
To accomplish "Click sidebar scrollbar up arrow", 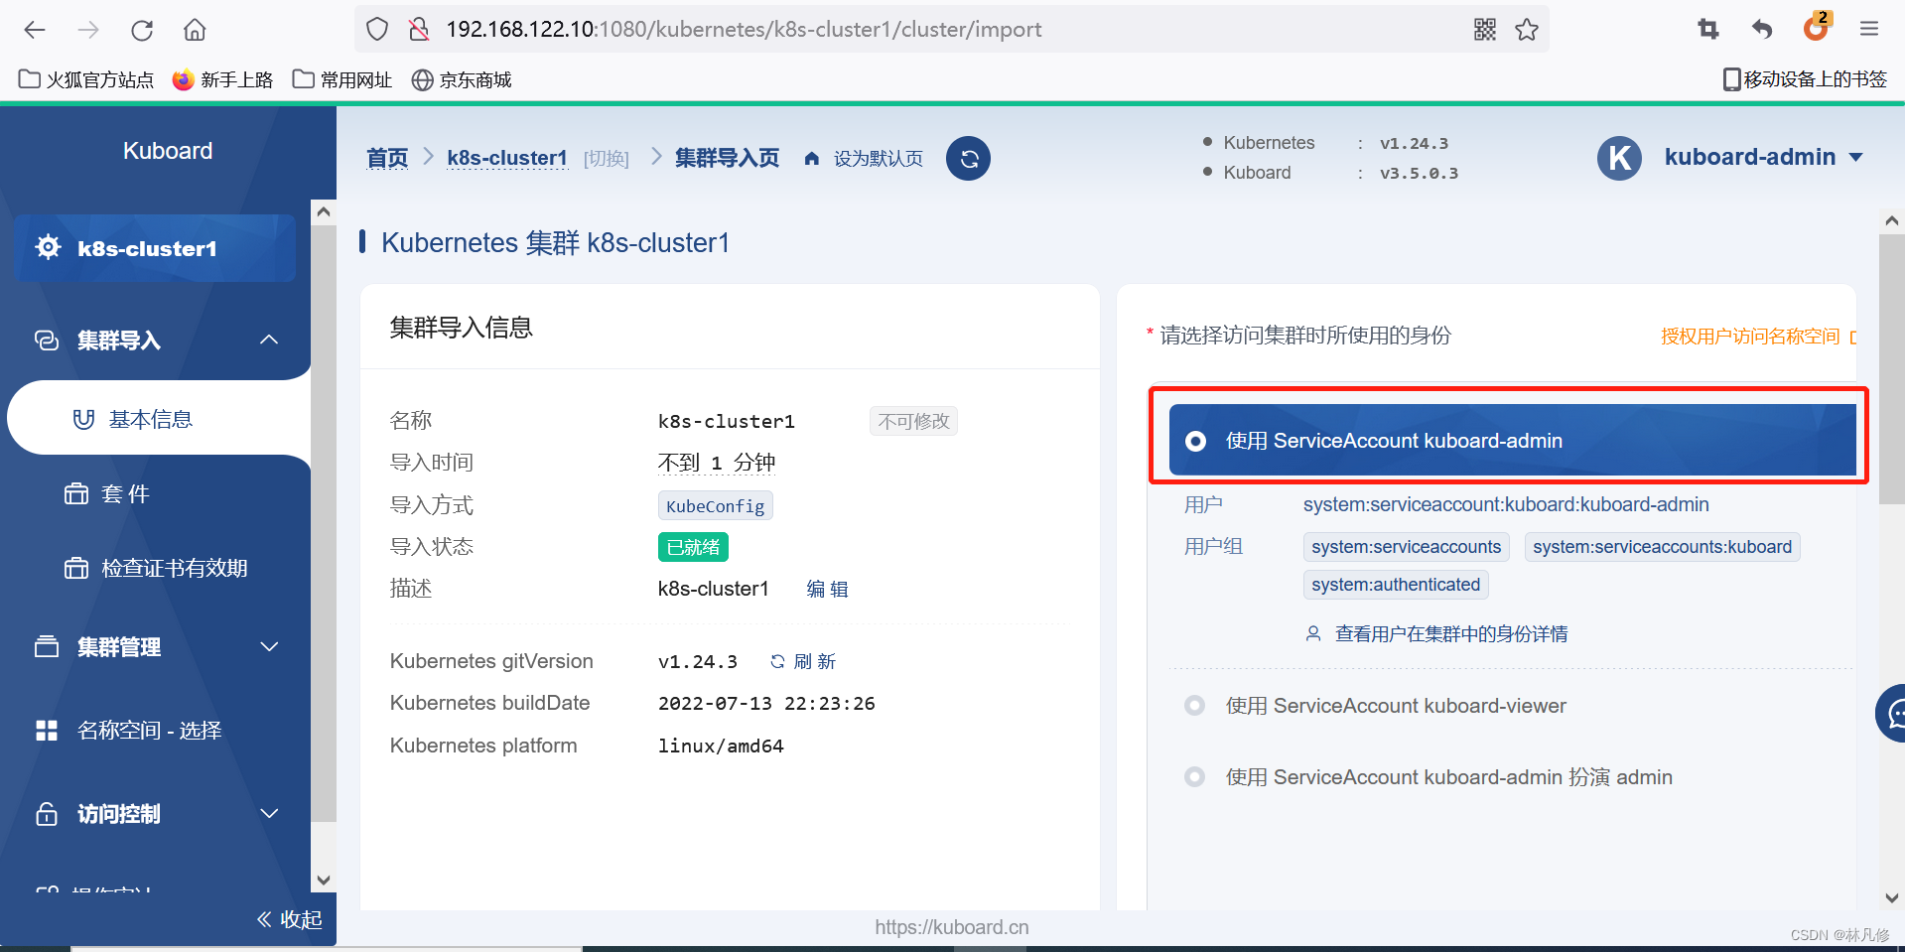I will [323, 211].
